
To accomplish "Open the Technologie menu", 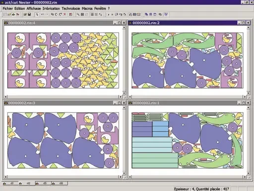I will (71, 8).
